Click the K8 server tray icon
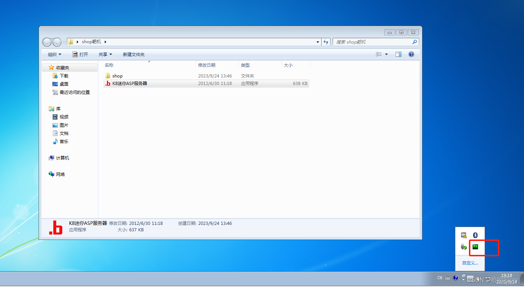The width and height of the screenshot is (524, 287). click(475, 247)
